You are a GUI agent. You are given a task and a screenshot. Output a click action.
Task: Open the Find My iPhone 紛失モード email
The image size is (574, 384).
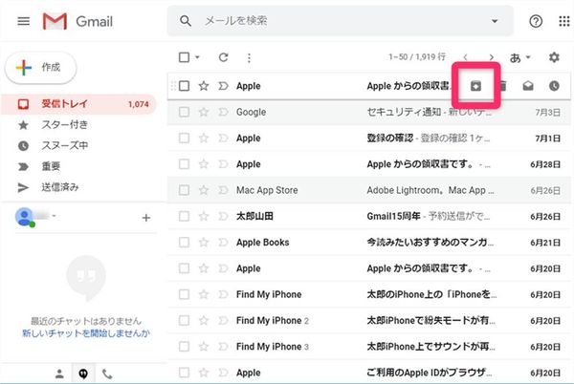coord(369,320)
